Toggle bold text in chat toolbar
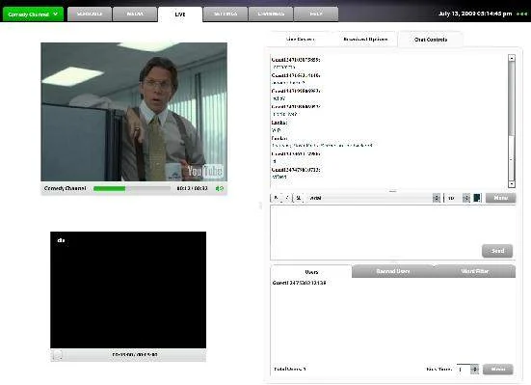Viewport: 531px width, 385px height. pyautogui.click(x=277, y=198)
